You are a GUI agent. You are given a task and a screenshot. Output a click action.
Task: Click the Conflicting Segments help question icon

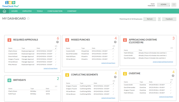click(115, 77)
